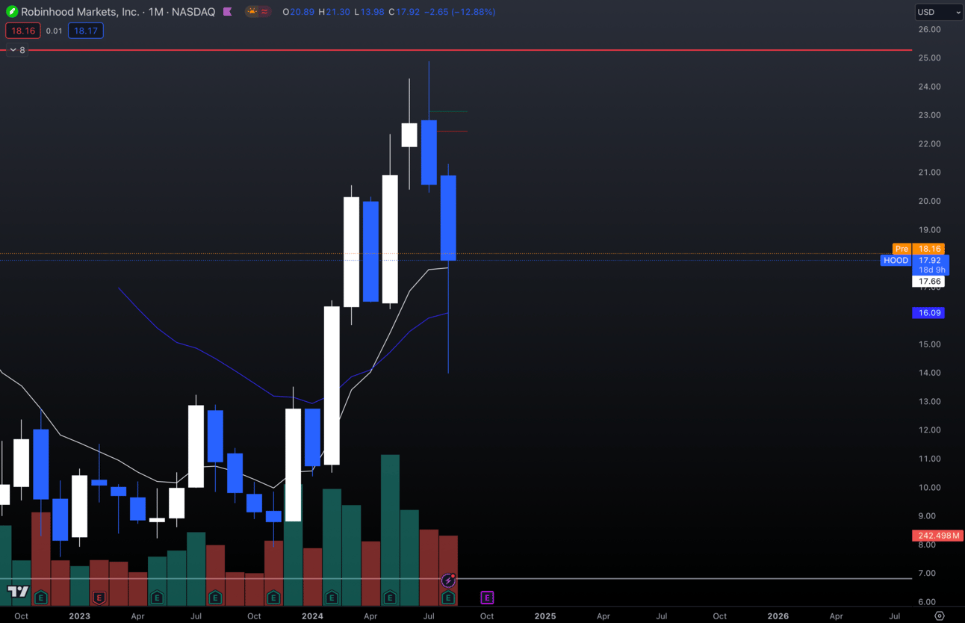Click the orange Pre 18.16 price label
This screenshot has height=623, width=965.
(919, 249)
